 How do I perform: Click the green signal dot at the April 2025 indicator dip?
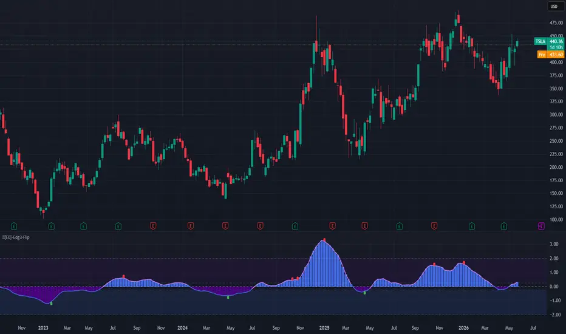pos(364,293)
